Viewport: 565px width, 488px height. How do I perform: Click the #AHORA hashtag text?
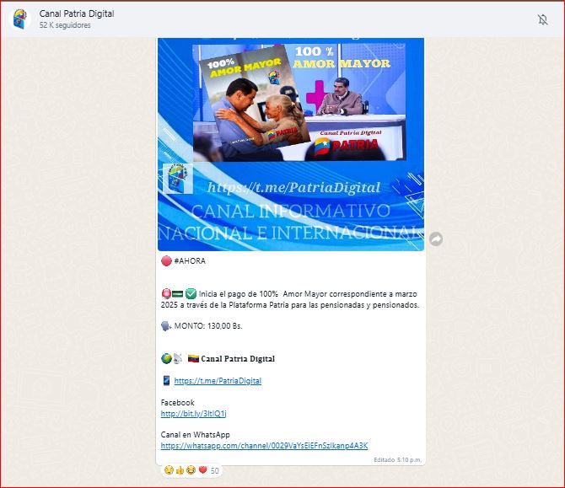[190, 260]
